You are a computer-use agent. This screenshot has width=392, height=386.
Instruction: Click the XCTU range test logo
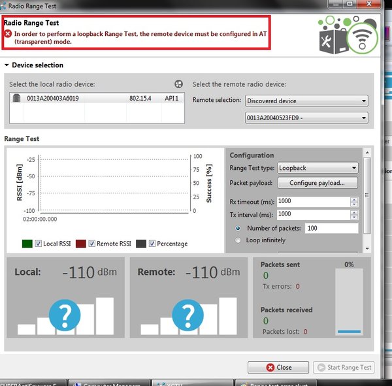(348, 35)
